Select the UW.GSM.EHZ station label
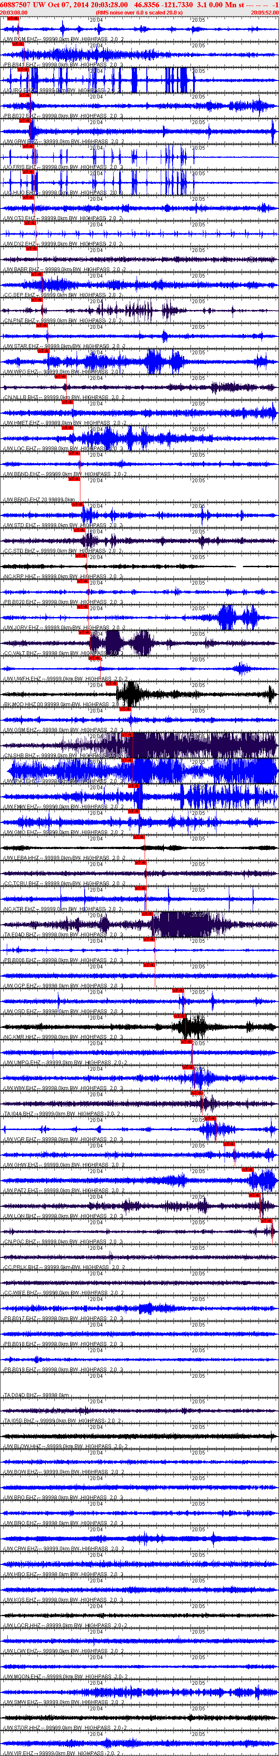The width and height of the screenshot is (279, 1756). click(x=63, y=730)
